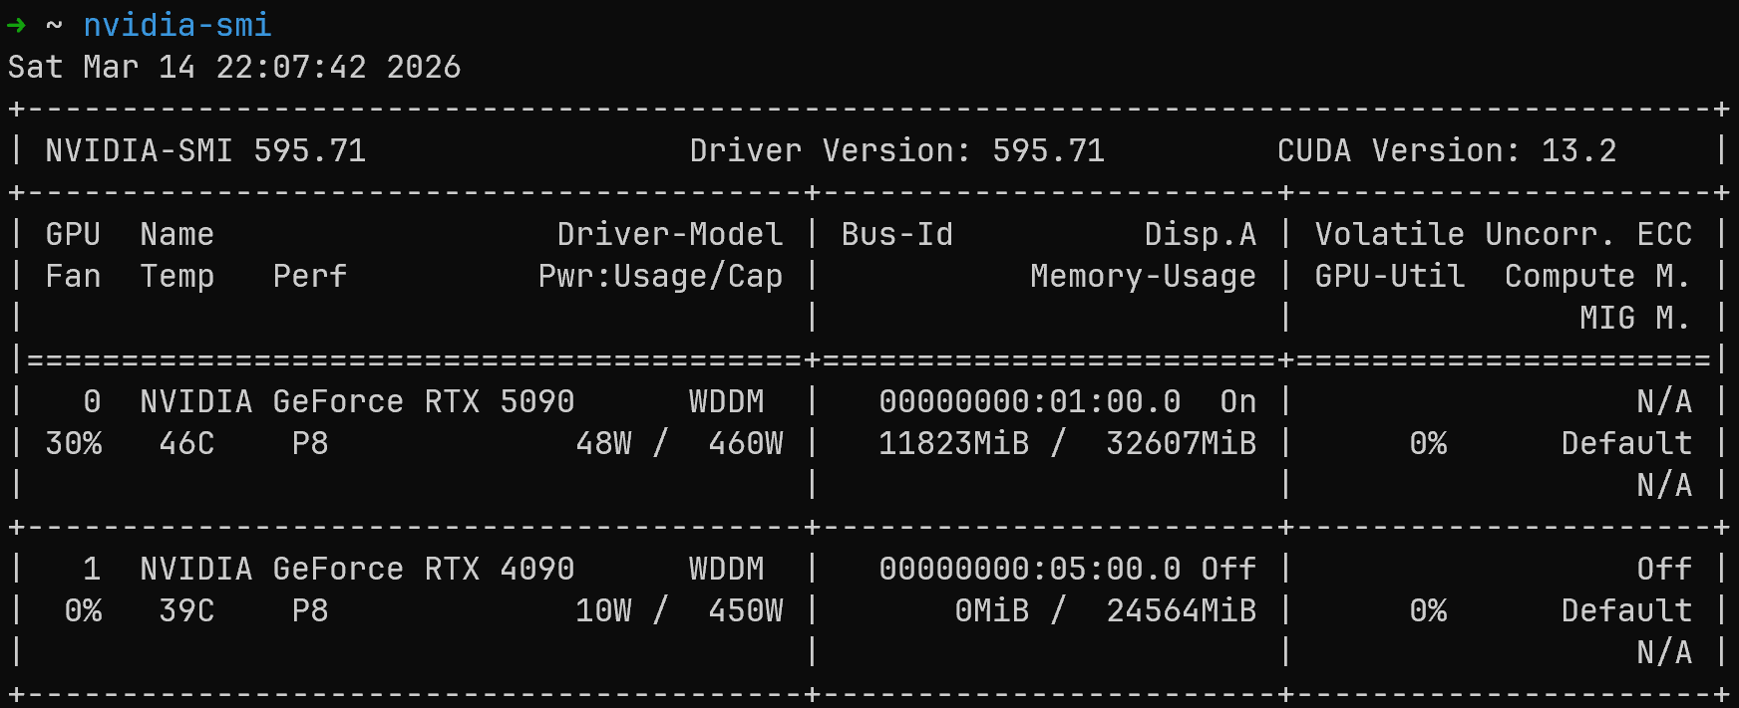The image size is (1739, 708).
Task: Click the Volatile Uncorr. ECC header
Action: [1504, 234]
